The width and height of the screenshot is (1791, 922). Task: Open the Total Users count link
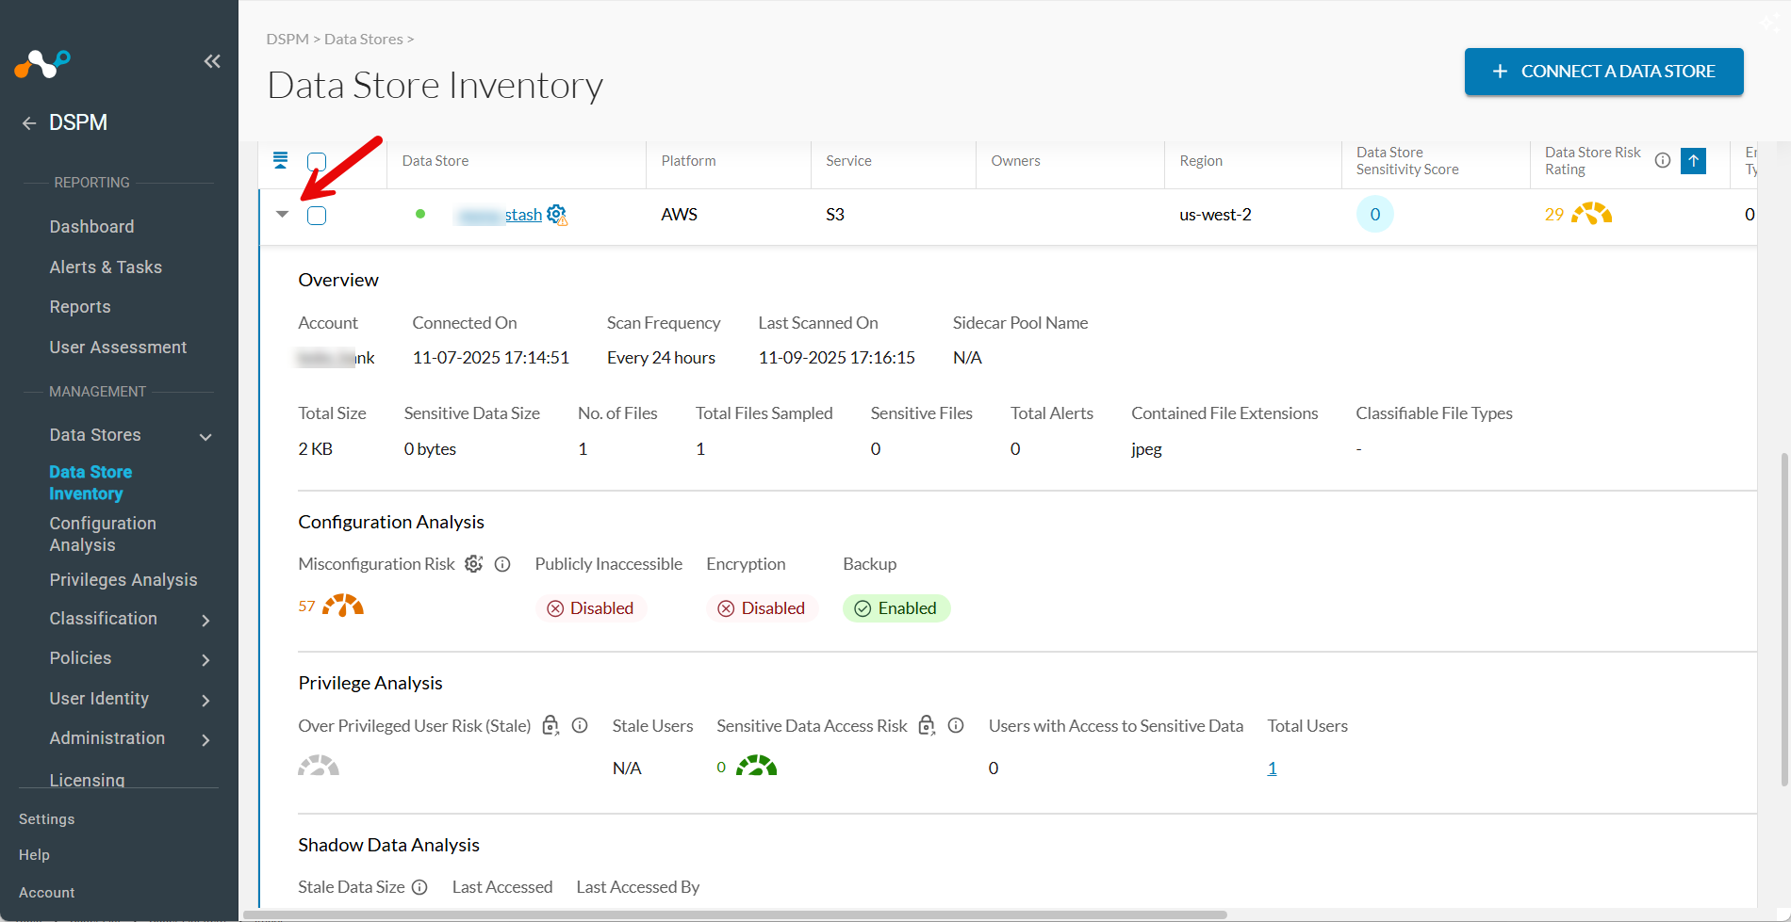coord(1272,768)
